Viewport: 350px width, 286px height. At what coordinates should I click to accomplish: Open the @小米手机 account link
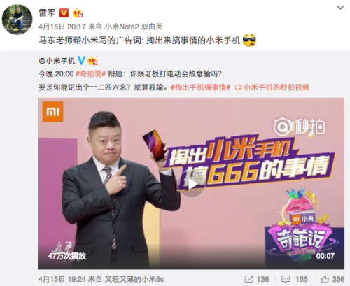[x=57, y=61]
